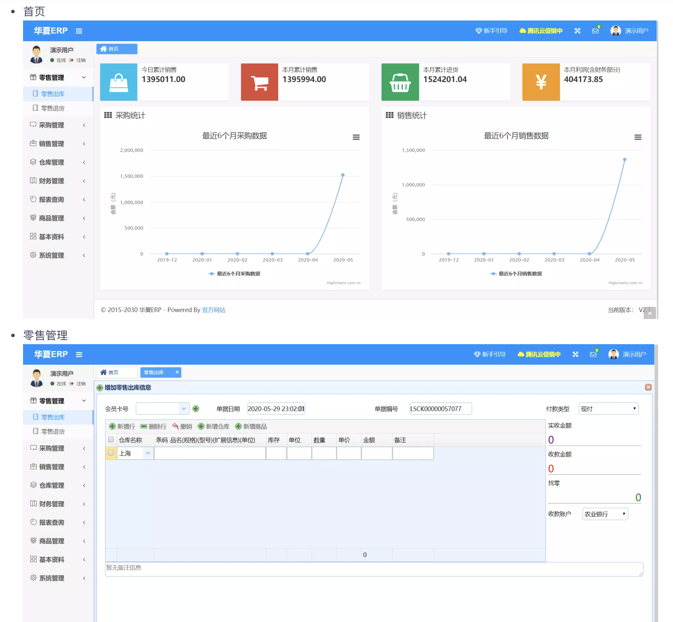673x622 pixels.
Task: Click the fullscreen expand icon in first header
Action: [x=577, y=31]
